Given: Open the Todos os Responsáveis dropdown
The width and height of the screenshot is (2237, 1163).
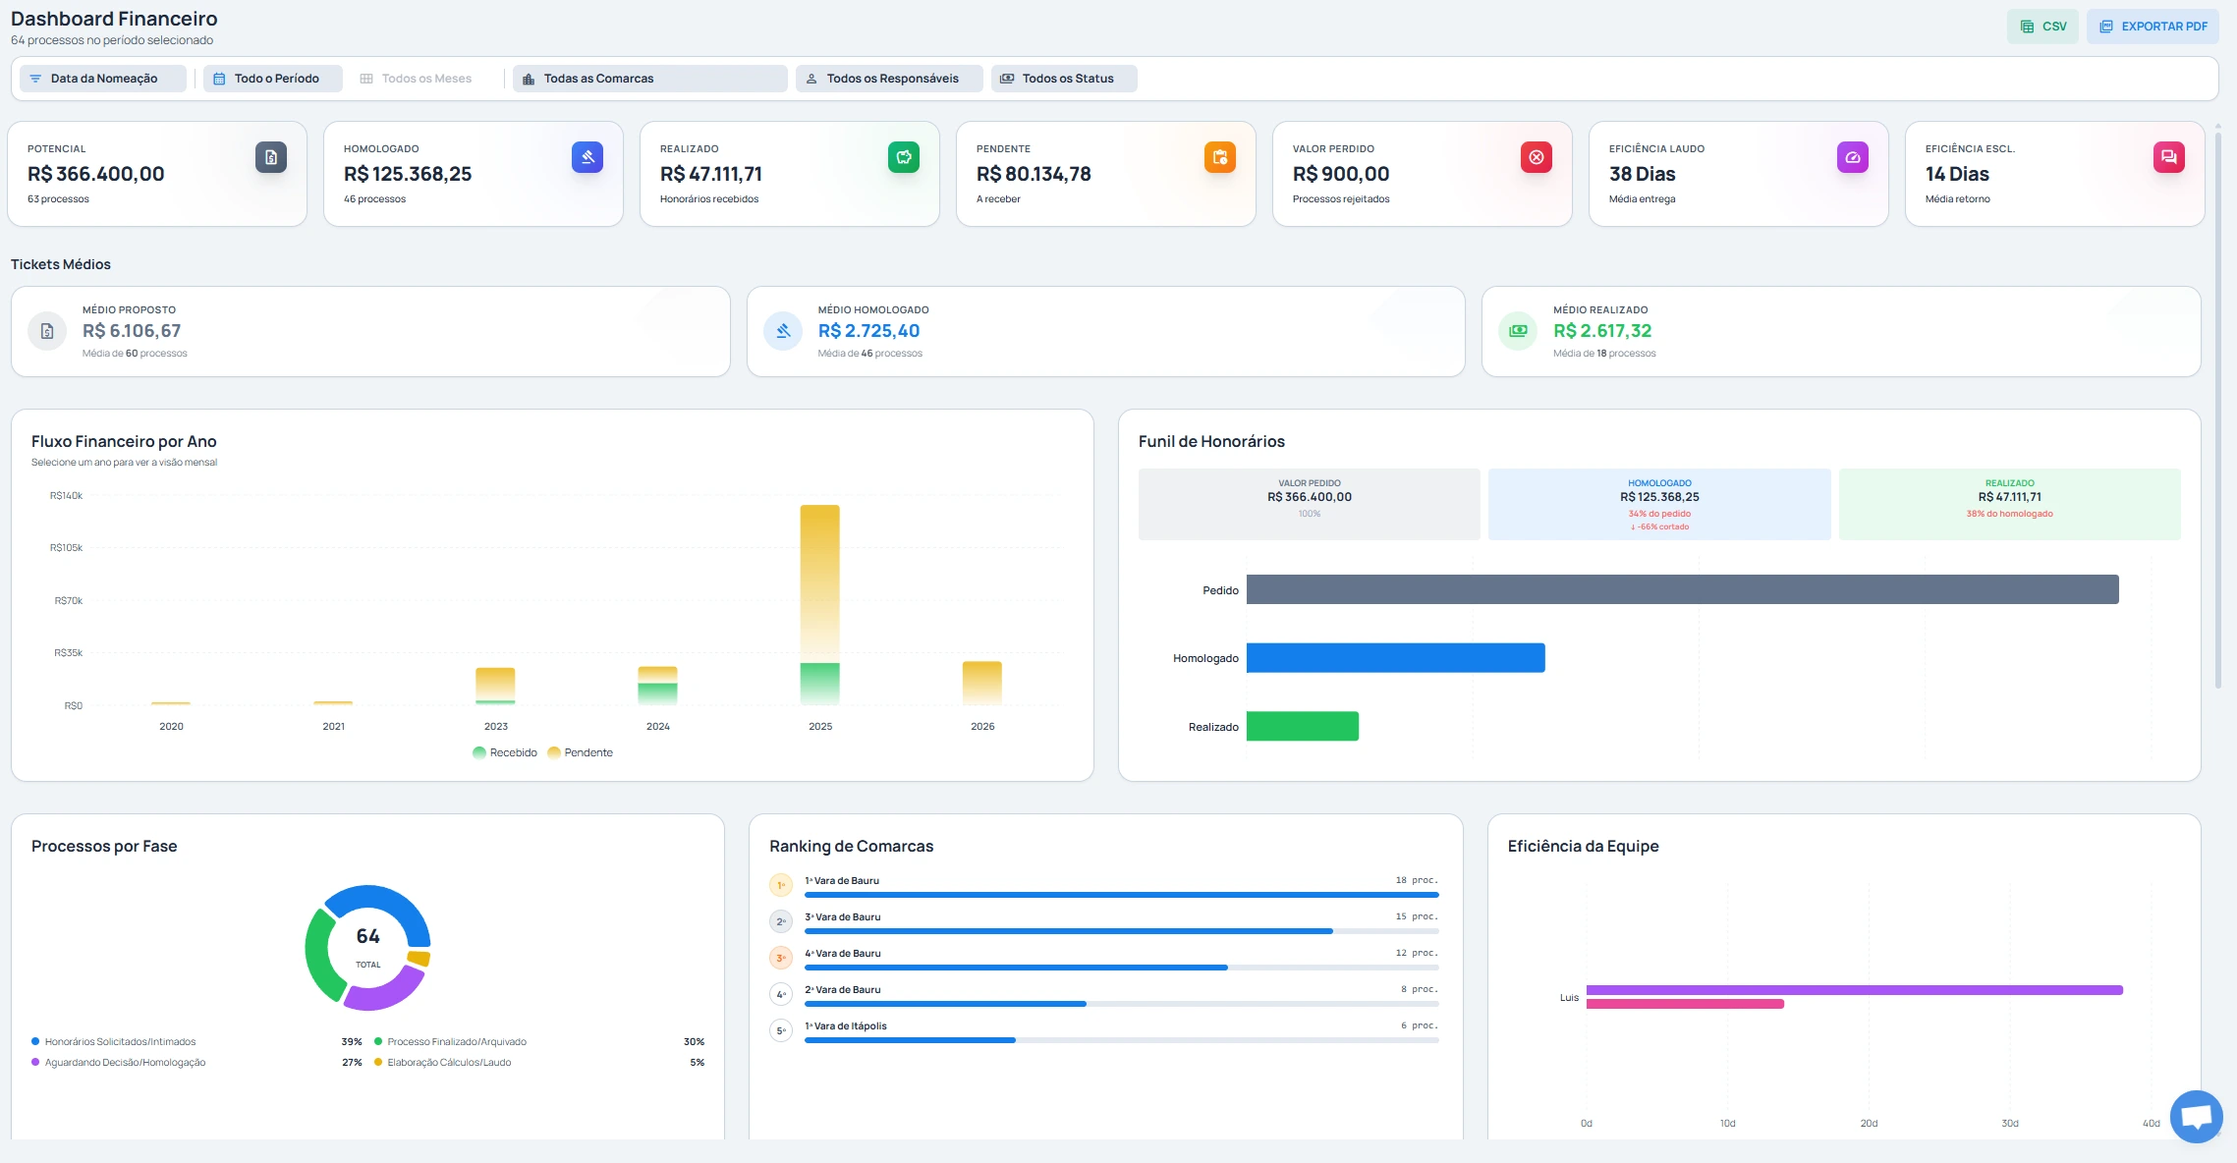Looking at the screenshot, I should [889, 79].
